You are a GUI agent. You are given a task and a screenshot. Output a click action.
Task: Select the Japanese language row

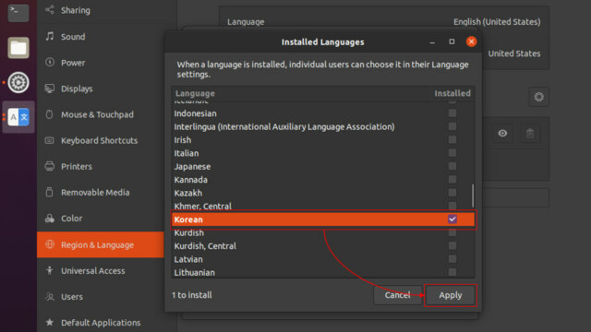click(323, 166)
